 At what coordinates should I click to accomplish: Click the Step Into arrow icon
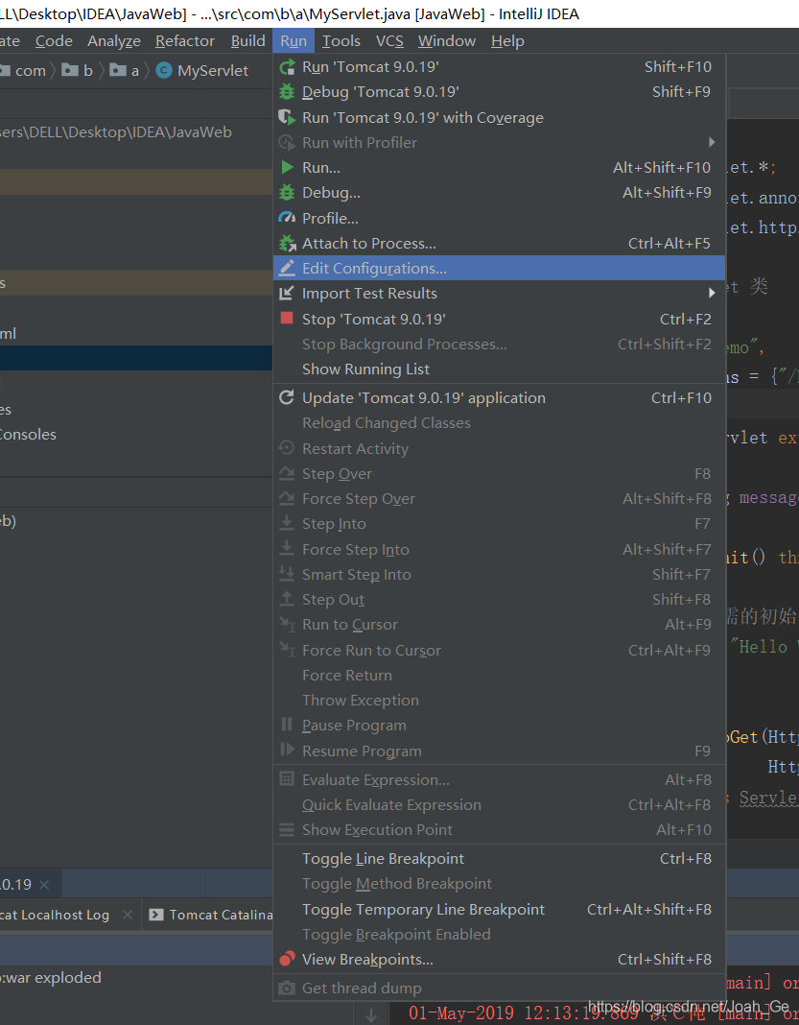[x=287, y=523]
